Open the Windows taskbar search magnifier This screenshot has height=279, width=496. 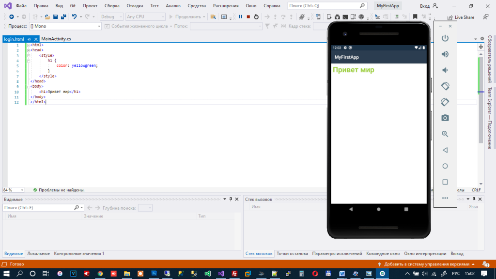(x=19, y=273)
